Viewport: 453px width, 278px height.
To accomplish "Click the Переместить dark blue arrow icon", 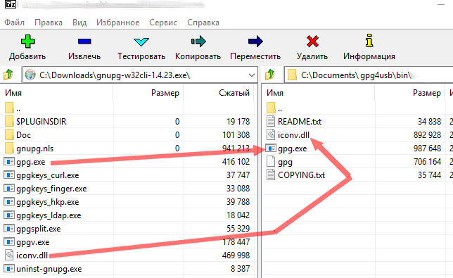I will pyautogui.click(x=255, y=42).
